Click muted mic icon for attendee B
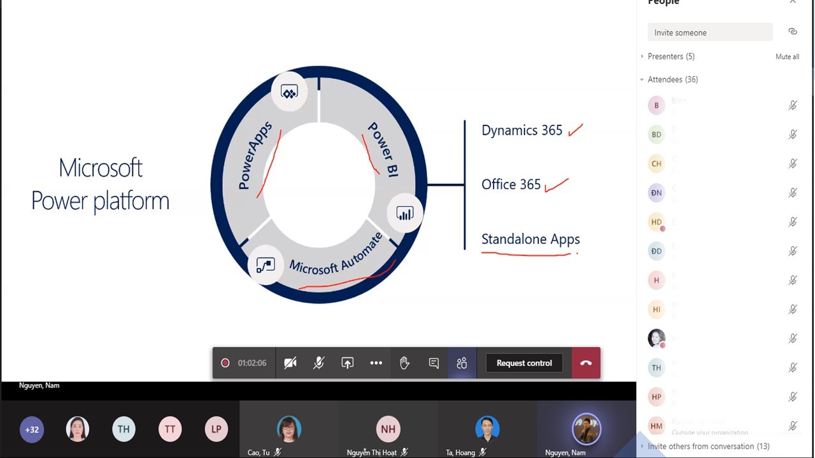 point(793,105)
